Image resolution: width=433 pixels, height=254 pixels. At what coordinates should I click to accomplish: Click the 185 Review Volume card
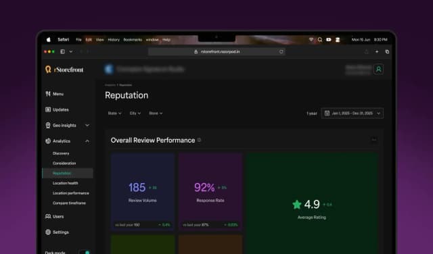pos(143,192)
